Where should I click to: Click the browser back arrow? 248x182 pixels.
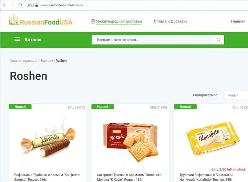[4, 5]
